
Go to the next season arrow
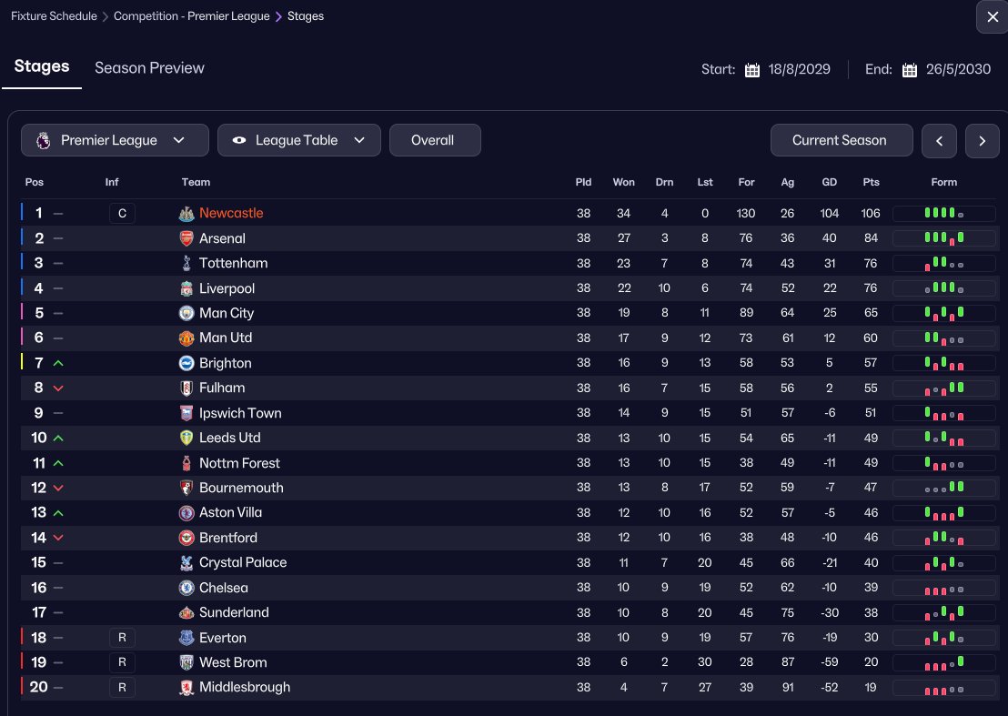[x=983, y=140]
